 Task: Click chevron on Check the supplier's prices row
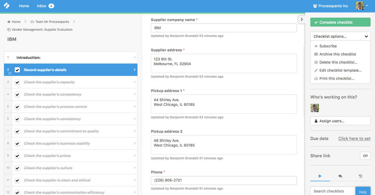pos(135,156)
